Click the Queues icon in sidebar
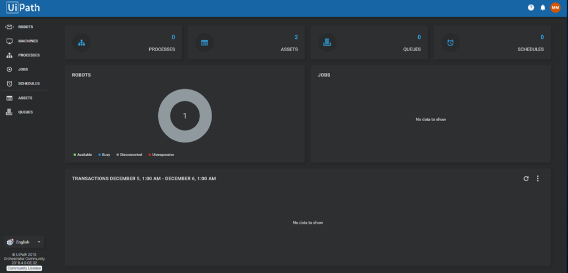The width and height of the screenshot is (568, 273). [9, 112]
